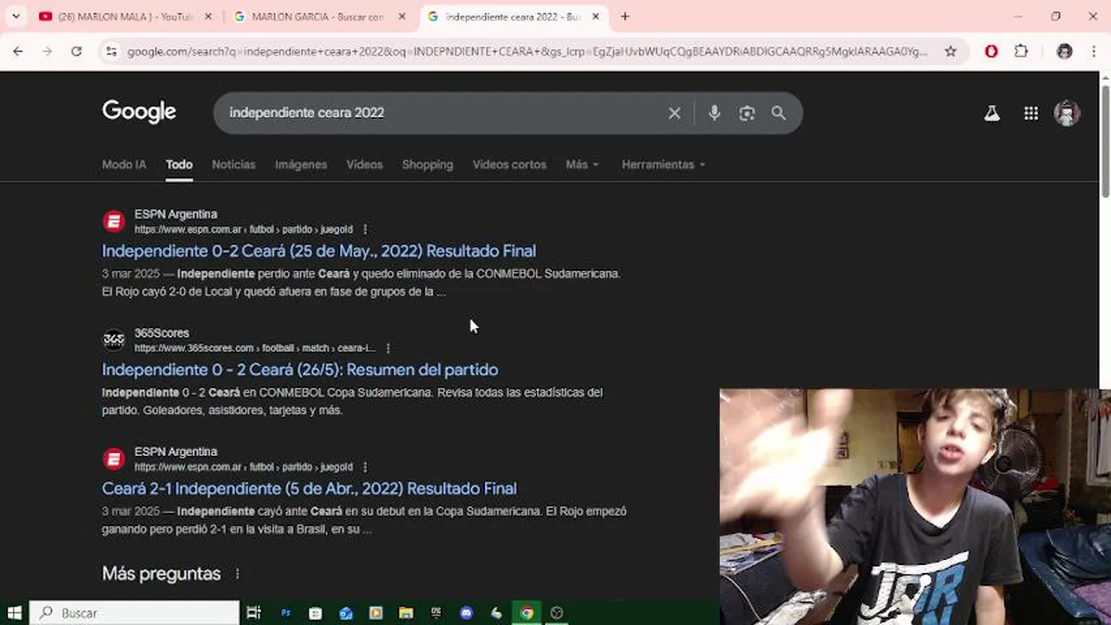Open Task View on the taskbar
The image size is (1111, 625).
[254, 613]
